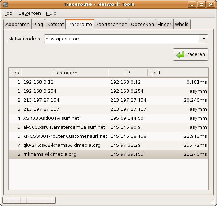
Task: Click the progress bar in status bar
Action: coord(29,200)
